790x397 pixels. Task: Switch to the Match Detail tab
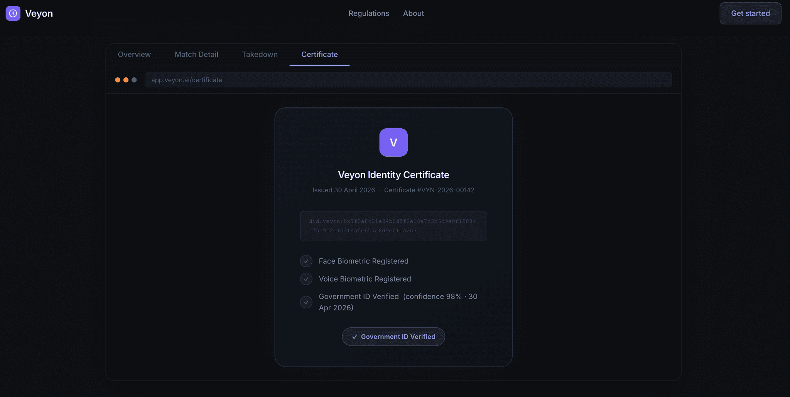(196, 54)
